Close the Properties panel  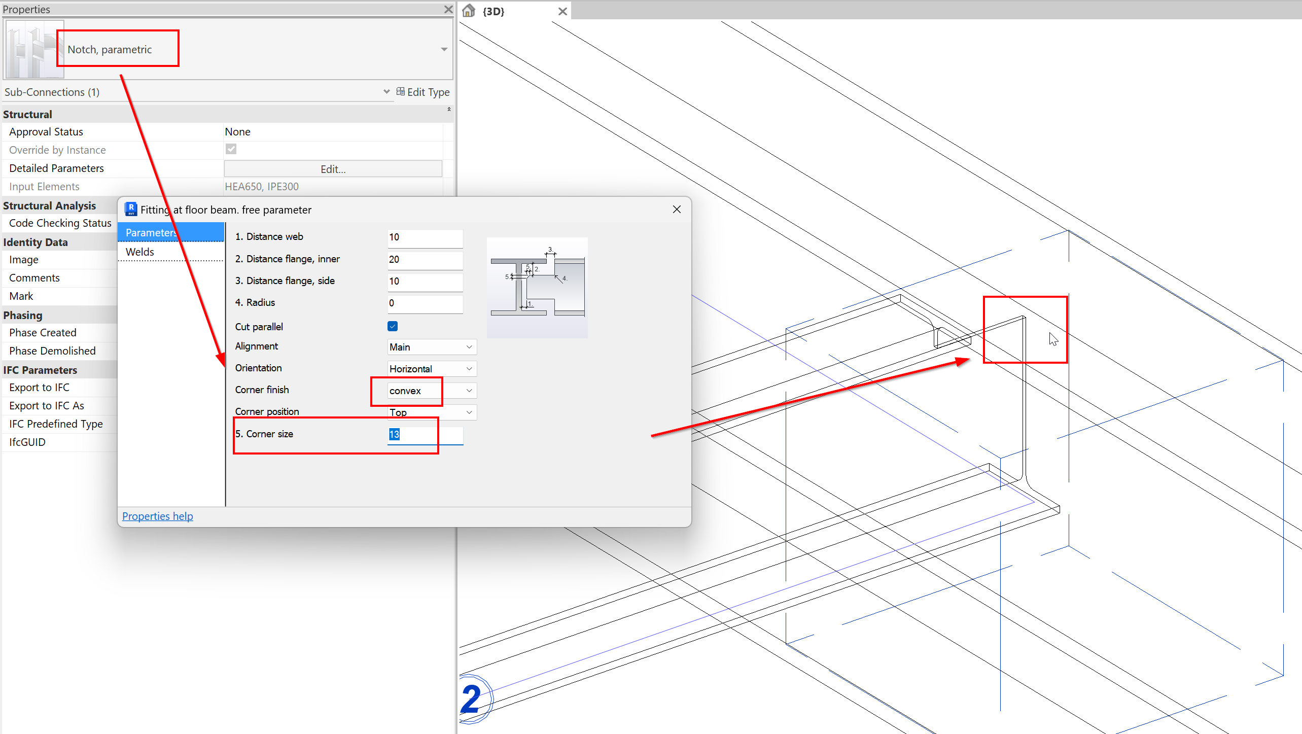(x=448, y=9)
